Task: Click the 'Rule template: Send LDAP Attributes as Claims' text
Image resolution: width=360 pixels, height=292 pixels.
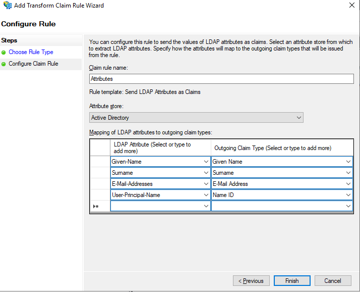Action: point(145,92)
